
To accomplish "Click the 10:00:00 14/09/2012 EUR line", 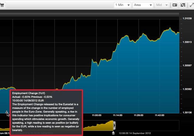I will point(28,101).
